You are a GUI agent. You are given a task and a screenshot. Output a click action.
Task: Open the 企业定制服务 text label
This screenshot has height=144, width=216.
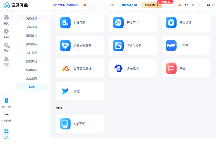pos(83,46)
